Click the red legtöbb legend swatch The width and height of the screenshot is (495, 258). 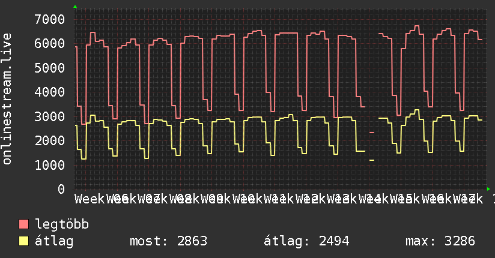[x=23, y=224]
